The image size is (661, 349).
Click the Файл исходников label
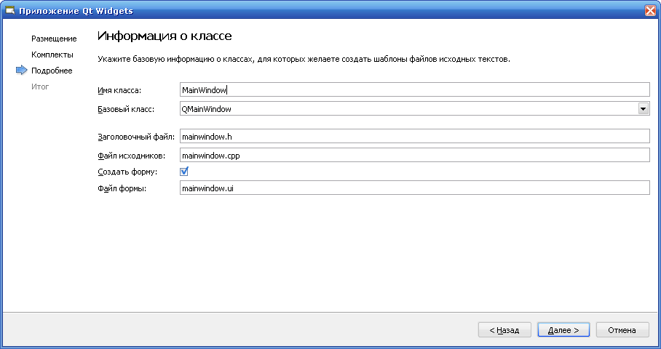pyautogui.click(x=132, y=156)
